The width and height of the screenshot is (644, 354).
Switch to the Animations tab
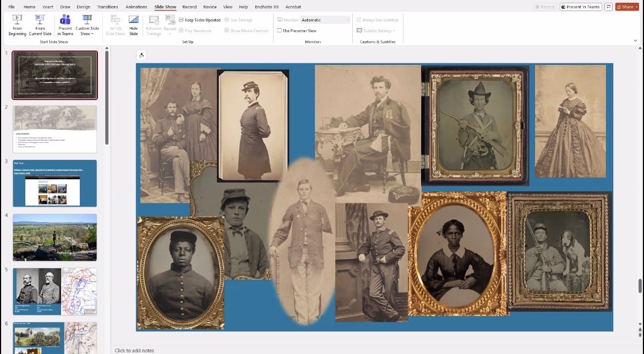pyautogui.click(x=136, y=7)
